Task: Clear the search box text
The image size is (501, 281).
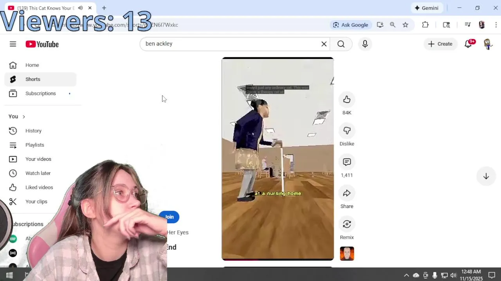Action: tap(324, 44)
